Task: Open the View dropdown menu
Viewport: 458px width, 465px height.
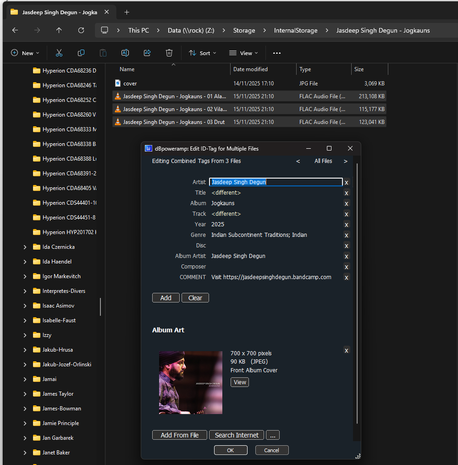Action: tap(243, 53)
